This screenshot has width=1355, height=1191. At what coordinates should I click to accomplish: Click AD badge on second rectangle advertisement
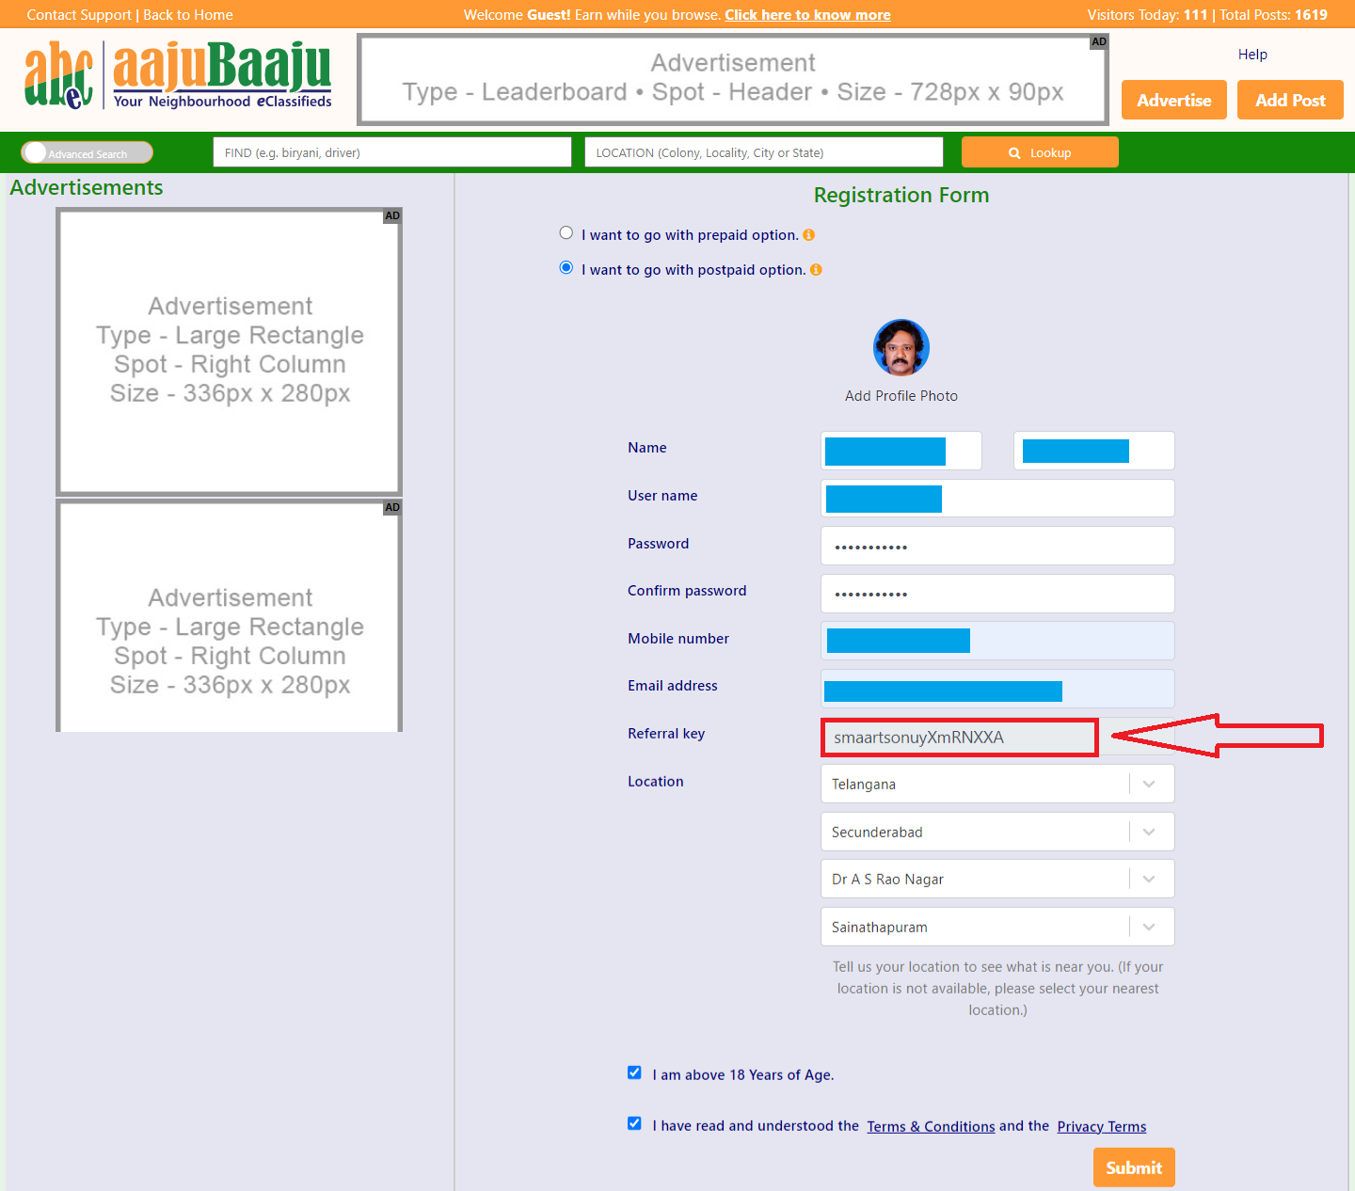tap(392, 508)
